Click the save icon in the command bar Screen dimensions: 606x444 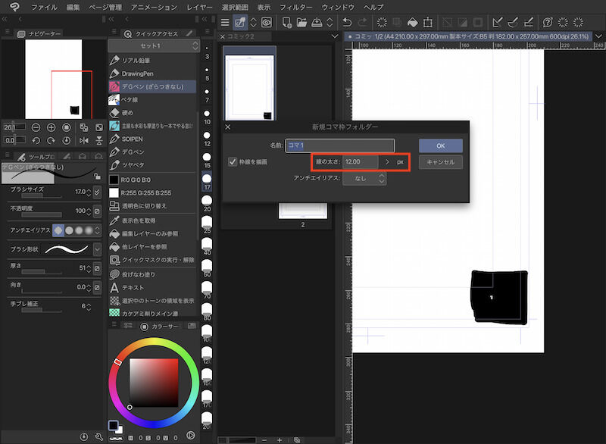pyautogui.click(x=317, y=23)
